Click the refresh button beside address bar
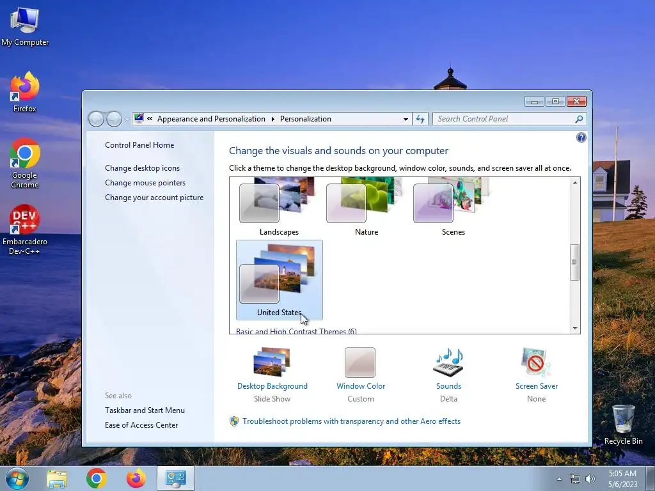Viewport: 655px width, 491px height. pyautogui.click(x=420, y=119)
